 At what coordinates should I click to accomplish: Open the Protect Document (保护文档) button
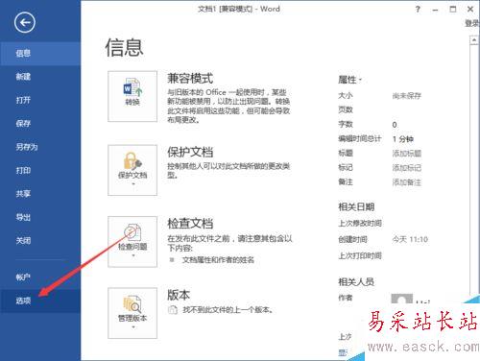point(132,170)
